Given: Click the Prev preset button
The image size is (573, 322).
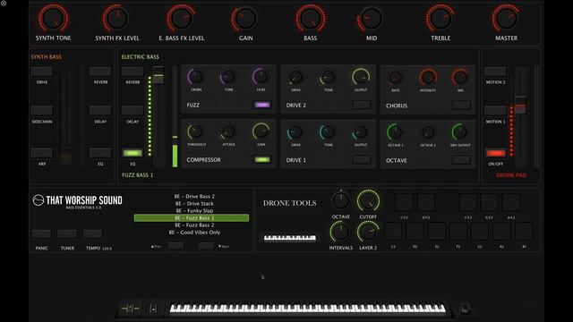Looking at the screenshot, I should pos(176,246).
